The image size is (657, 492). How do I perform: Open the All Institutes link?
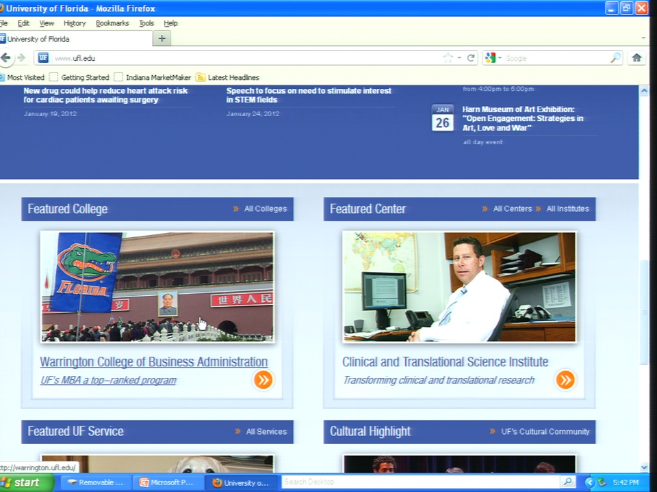(x=568, y=209)
